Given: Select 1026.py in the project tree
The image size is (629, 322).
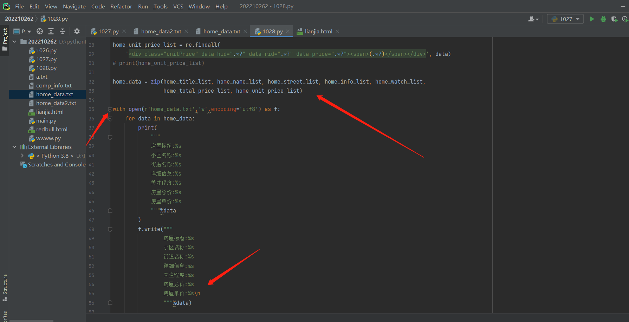Looking at the screenshot, I should 46,50.
